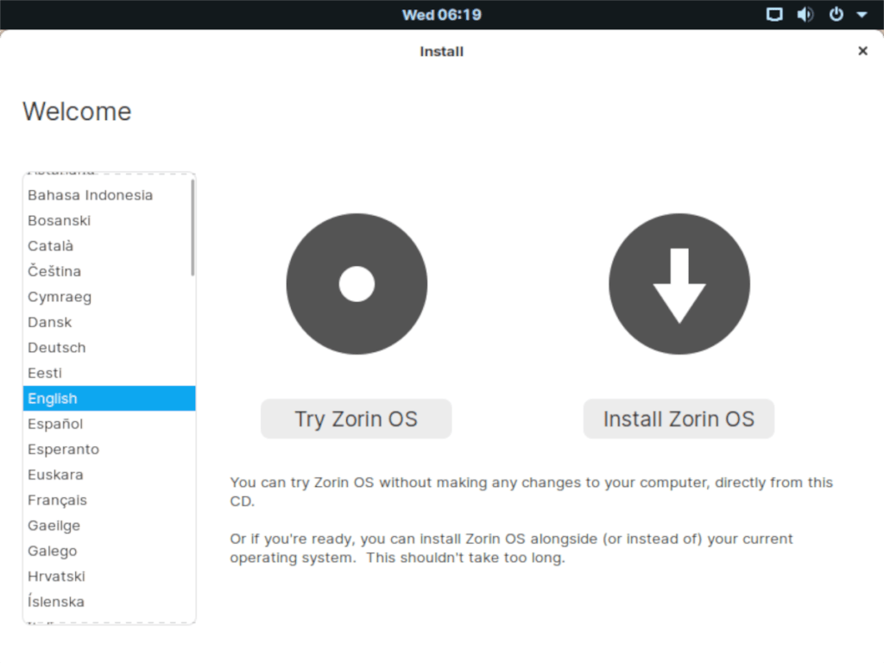
Task: Select Français from the language list
Action: 57,500
